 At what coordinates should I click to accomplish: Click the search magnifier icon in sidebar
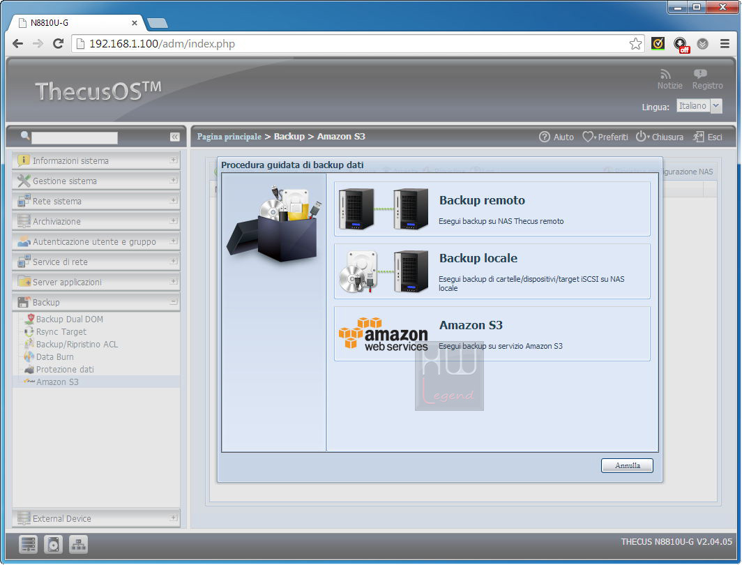pos(25,136)
